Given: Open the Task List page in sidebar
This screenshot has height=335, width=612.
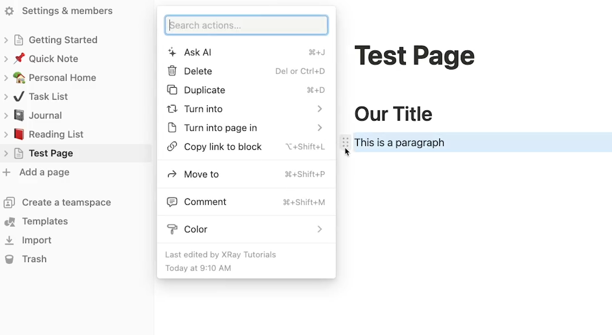Looking at the screenshot, I should point(48,97).
